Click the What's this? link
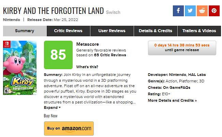222x137 pixels. click(x=87, y=66)
